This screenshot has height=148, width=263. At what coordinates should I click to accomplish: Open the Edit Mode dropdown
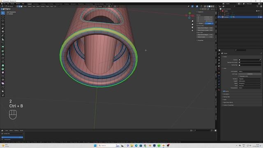(x=10, y=7)
